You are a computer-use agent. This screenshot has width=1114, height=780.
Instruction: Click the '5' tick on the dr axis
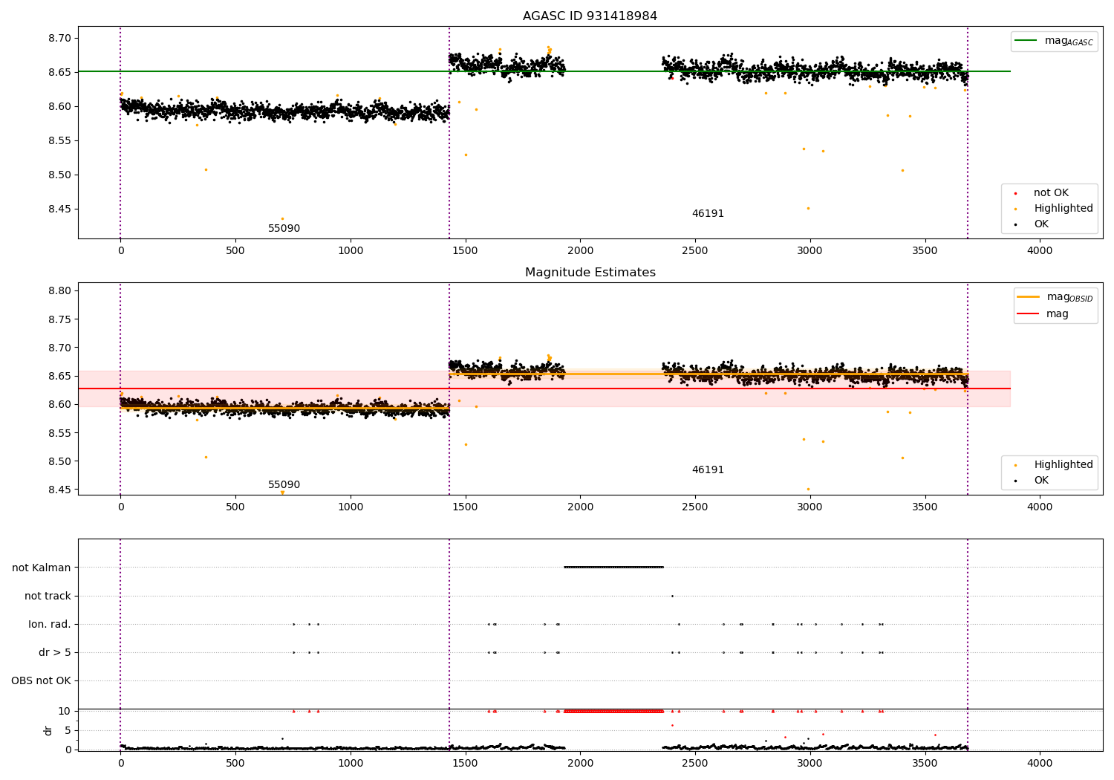(x=68, y=731)
